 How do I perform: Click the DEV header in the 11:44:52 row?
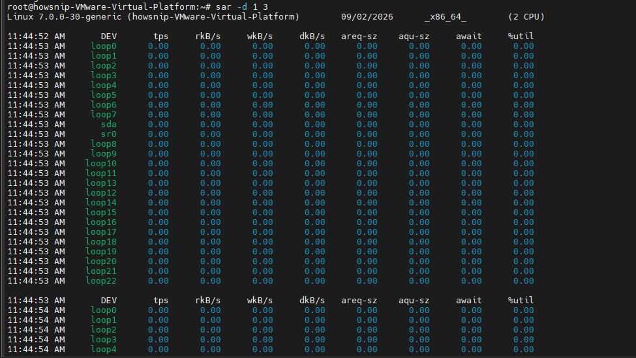109,36
